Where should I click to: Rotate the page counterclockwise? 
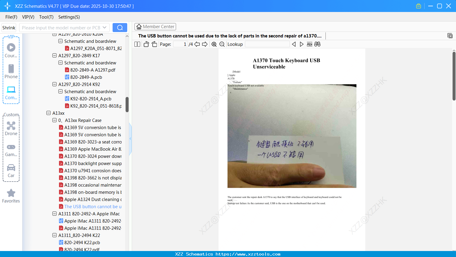(x=146, y=44)
